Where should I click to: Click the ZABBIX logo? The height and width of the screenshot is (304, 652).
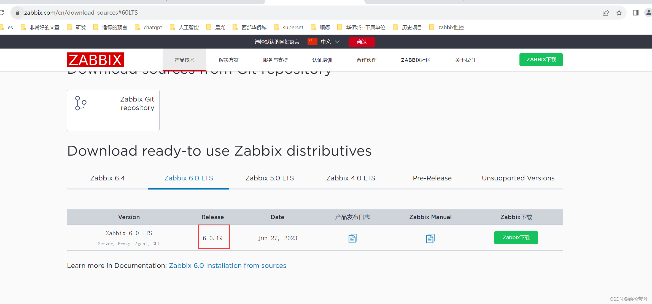pos(95,60)
